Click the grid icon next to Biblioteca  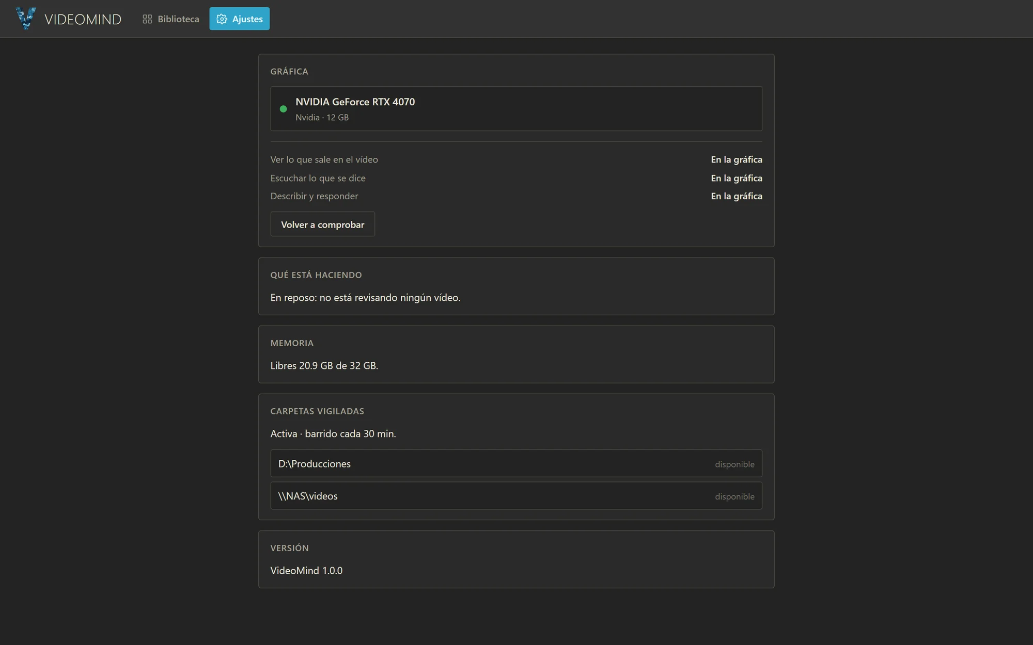(x=147, y=19)
